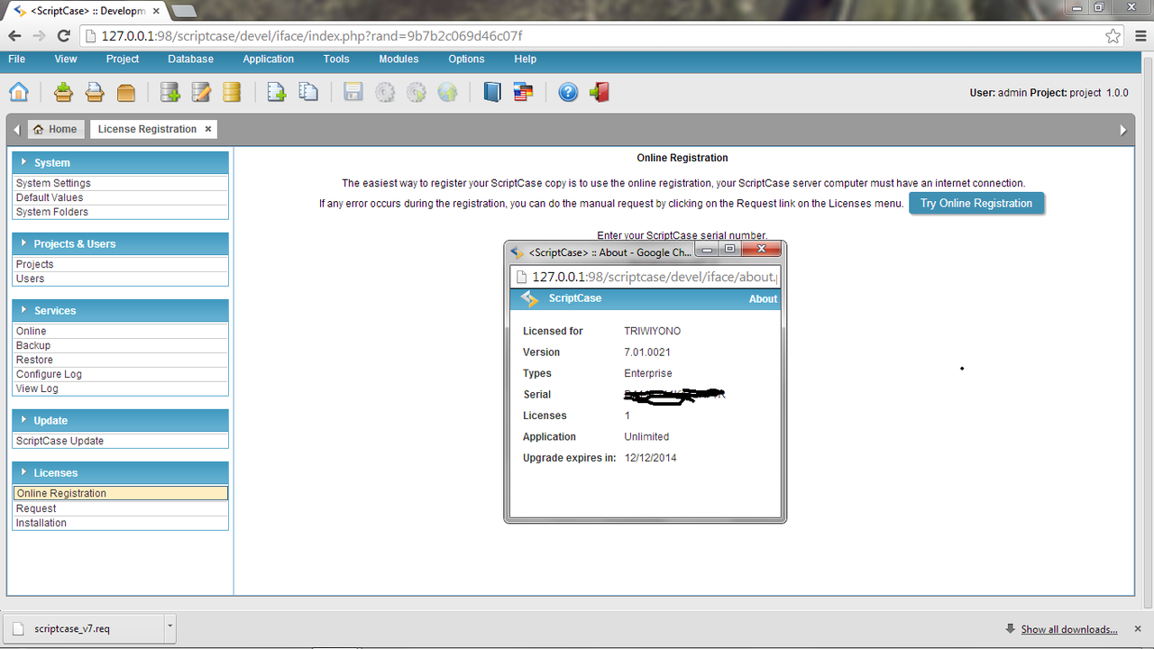Collapse the Update section
Image resolution: width=1154 pixels, height=649 pixels.
(x=120, y=420)
